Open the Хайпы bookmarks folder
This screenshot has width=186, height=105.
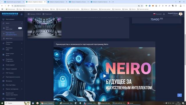point(38,9)
